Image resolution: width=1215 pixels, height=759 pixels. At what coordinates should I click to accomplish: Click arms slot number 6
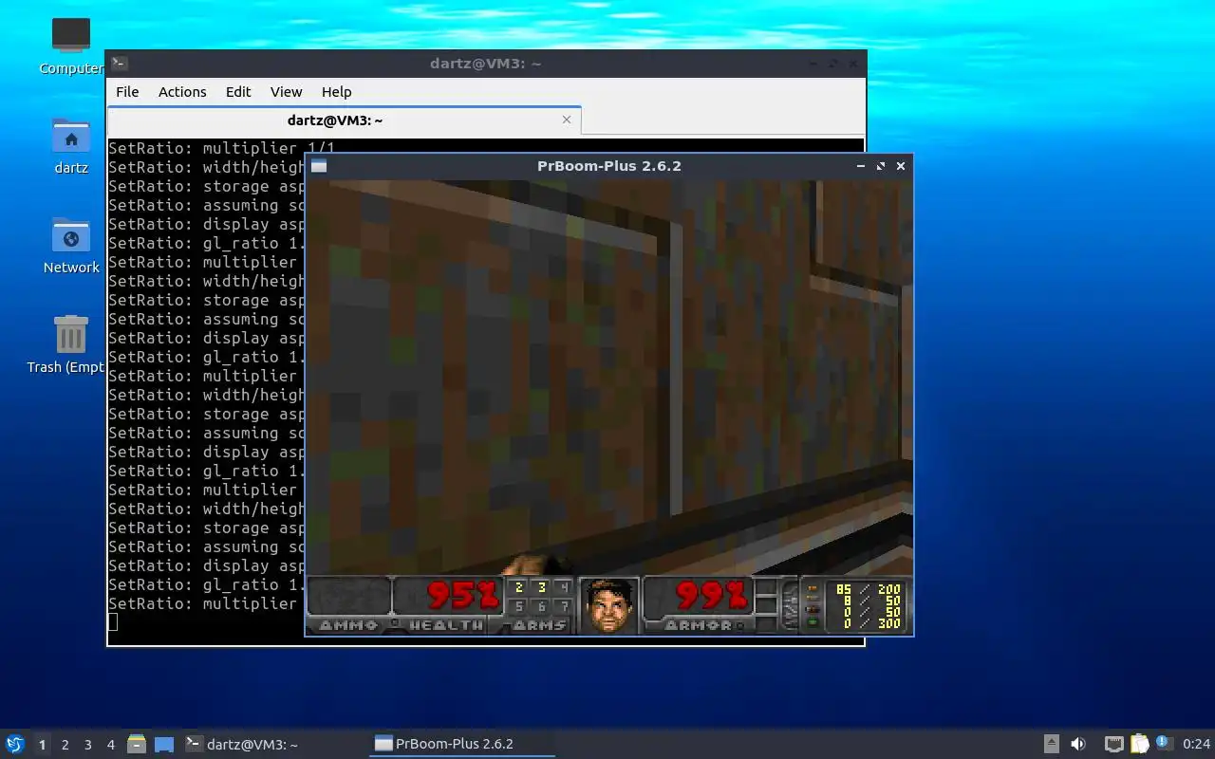point(542,606)
